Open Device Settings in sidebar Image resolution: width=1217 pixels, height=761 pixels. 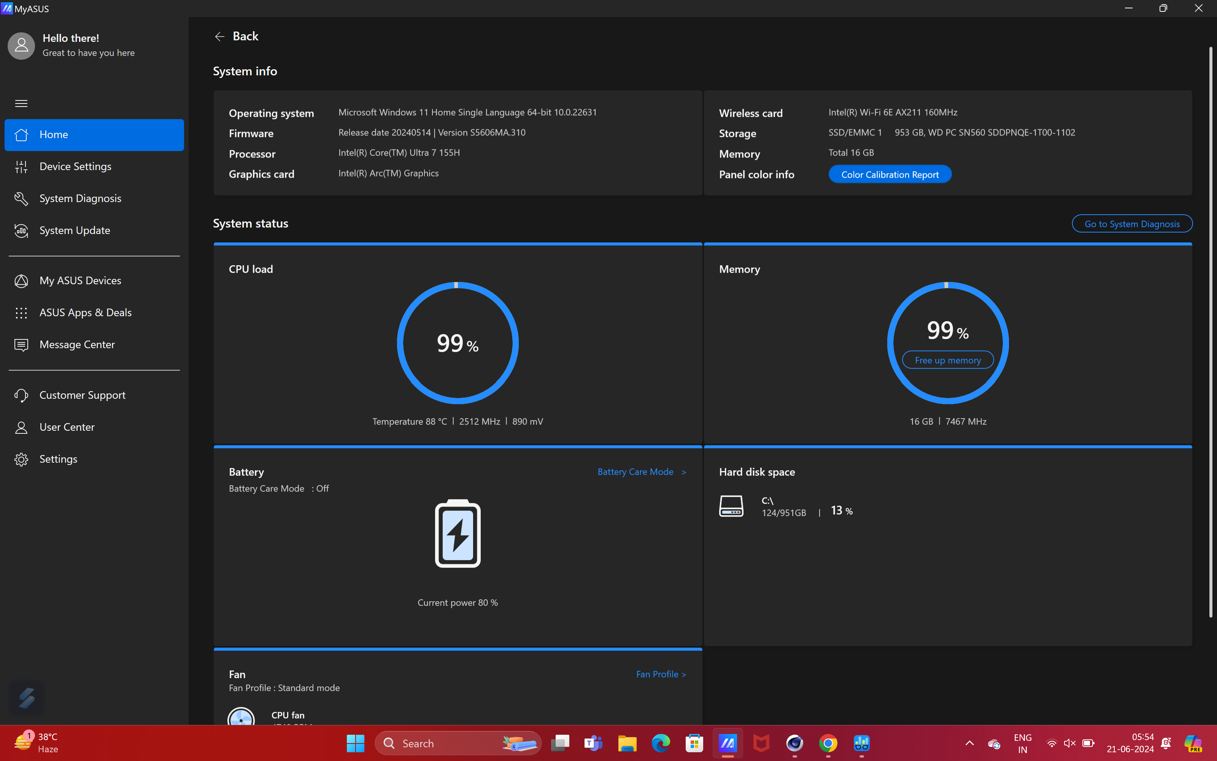(x=75, y=167)
